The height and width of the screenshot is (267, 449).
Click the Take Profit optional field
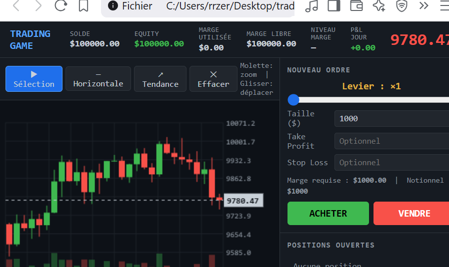(391, 141)
